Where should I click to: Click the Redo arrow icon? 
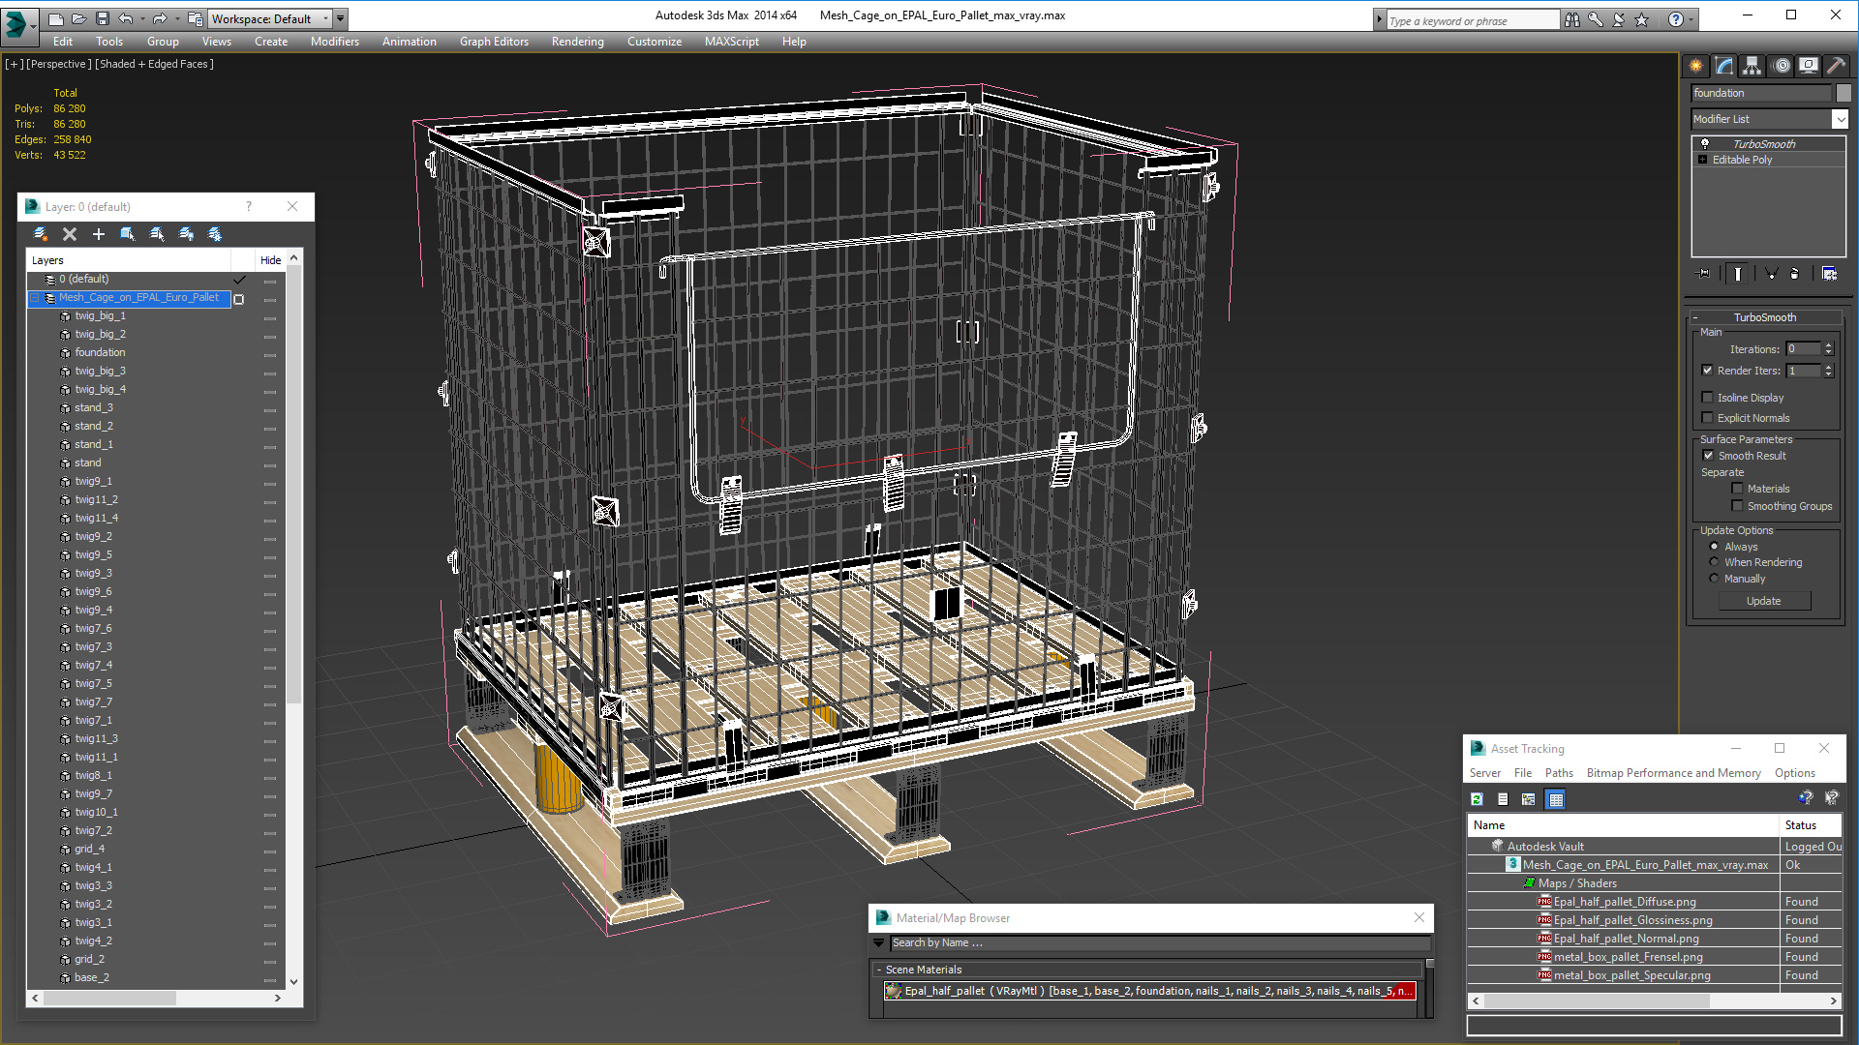click(160, 18)
